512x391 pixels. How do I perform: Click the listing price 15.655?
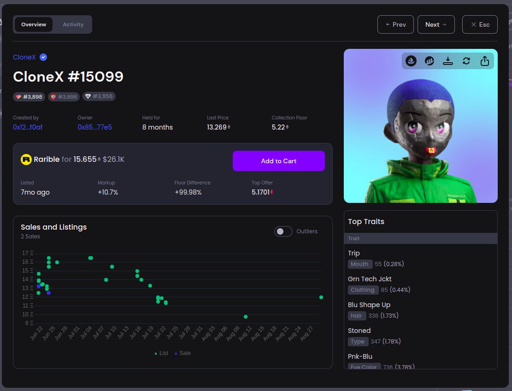point(85,159)
